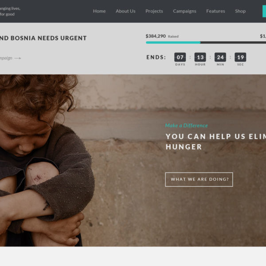Click the teal button at the header edge
This screenshot has width=266, height=266.
pyautogui.click(x=264, y=11)
